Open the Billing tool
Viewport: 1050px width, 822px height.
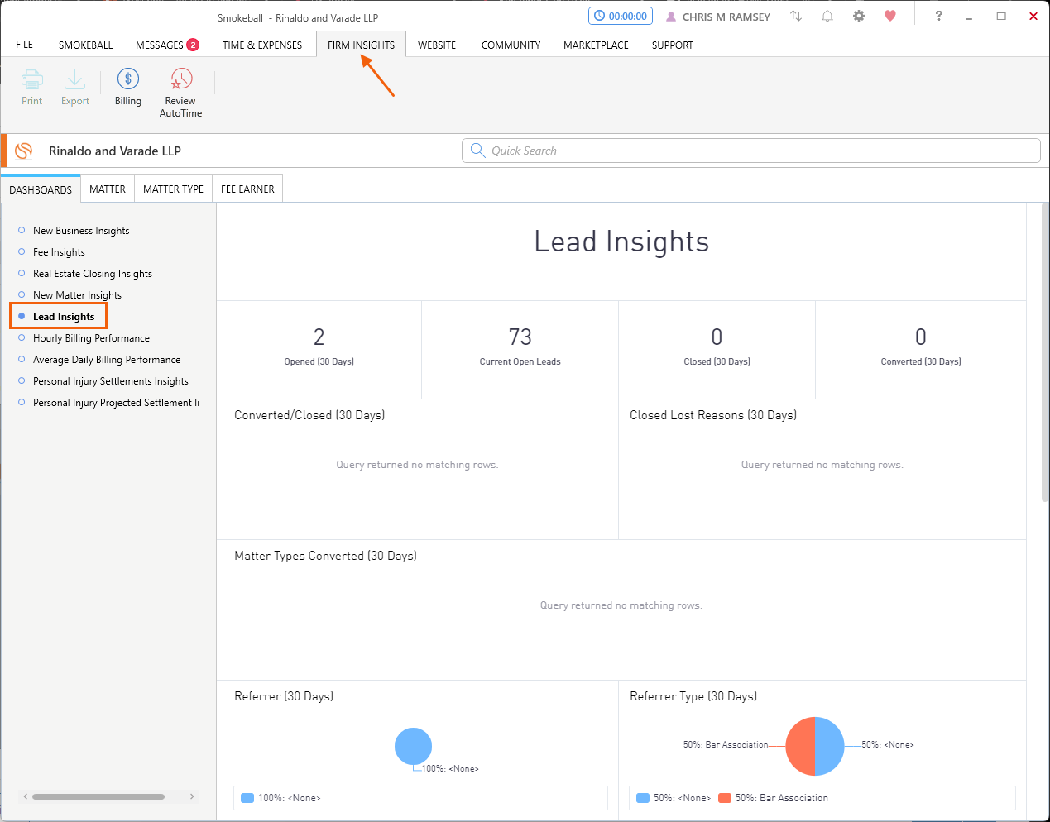(128, 88)
